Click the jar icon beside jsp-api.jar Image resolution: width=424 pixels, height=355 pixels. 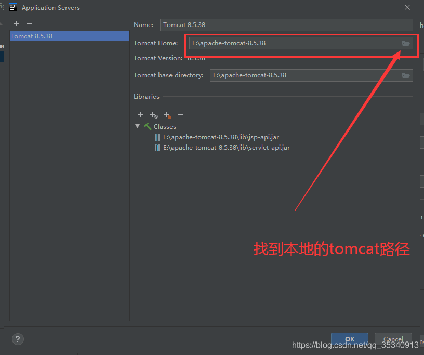point(157,137)
